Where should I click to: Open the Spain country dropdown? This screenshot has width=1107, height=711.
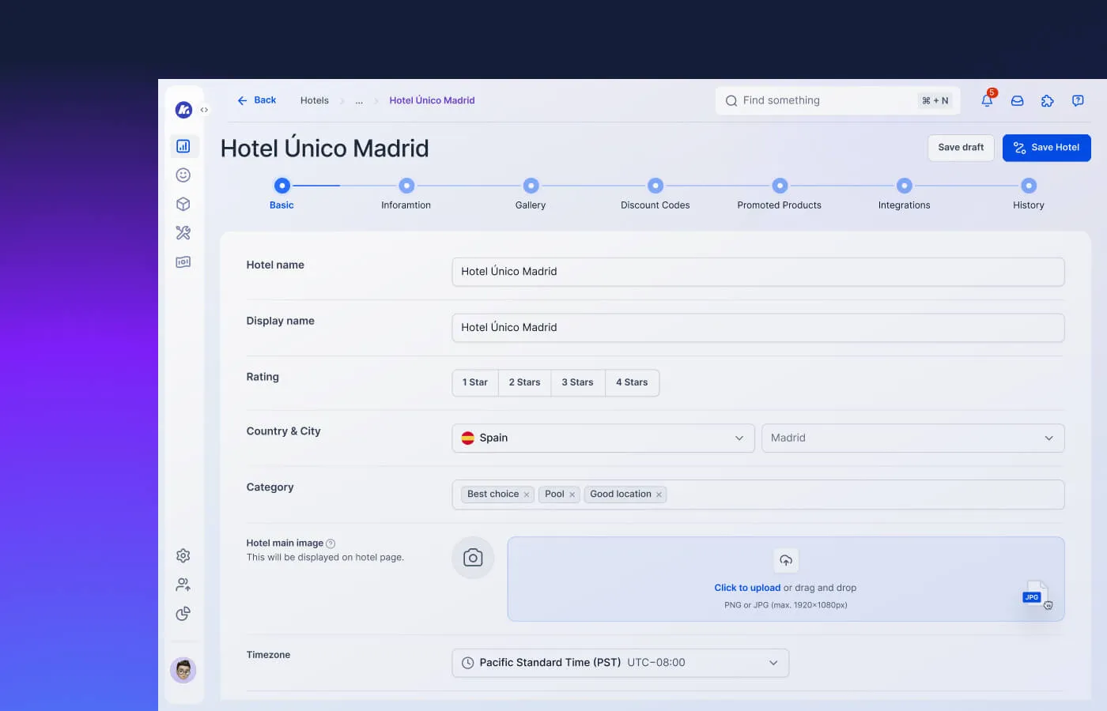[603, 438]
